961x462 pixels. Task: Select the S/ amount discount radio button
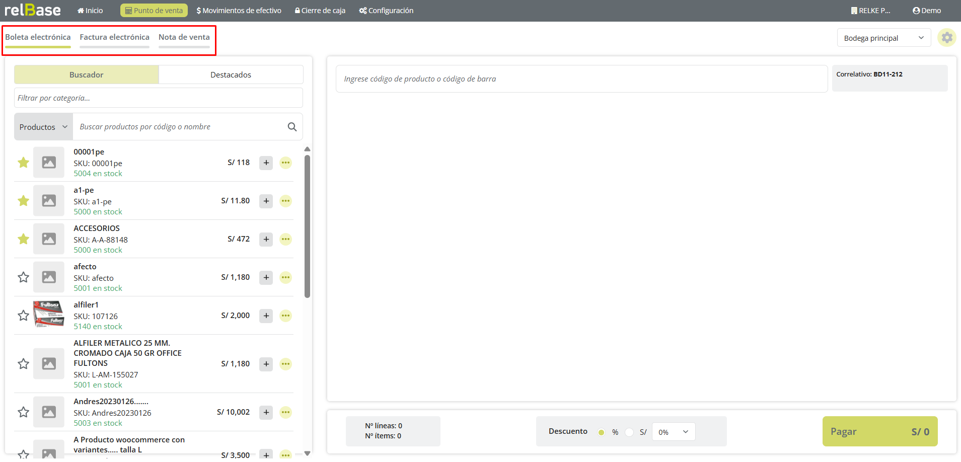(x=629, y=432)
